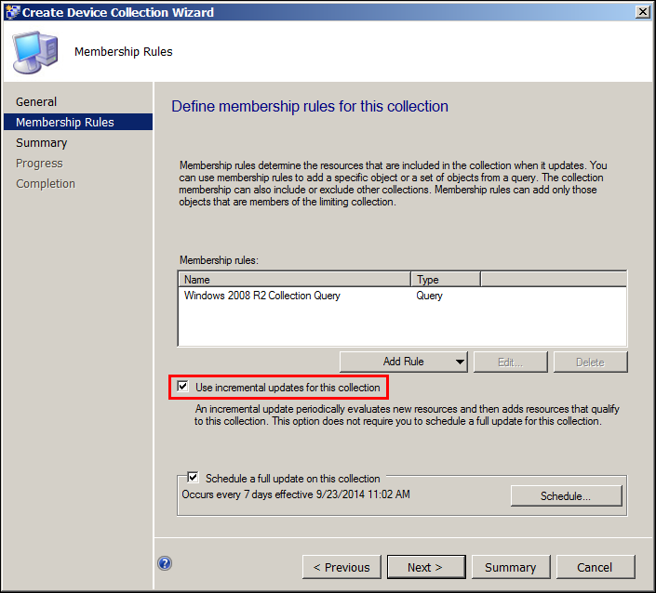Click the computer wizard icon in header
This screenshot has width=656, height=593.
(36, 52)
